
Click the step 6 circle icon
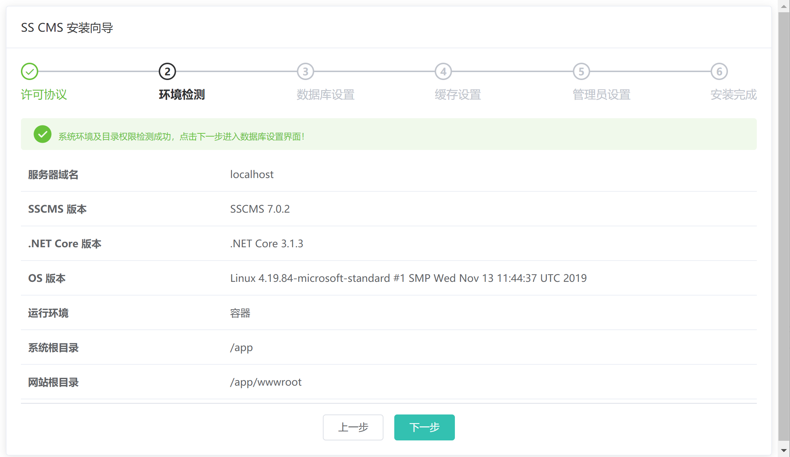coord(719,71)
